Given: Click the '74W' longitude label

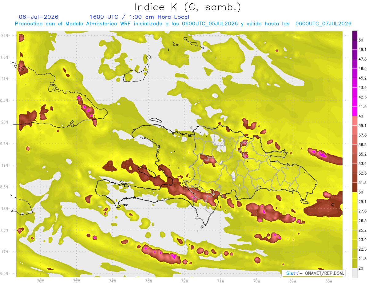Looking at the screenshot, I should (112, 281).
